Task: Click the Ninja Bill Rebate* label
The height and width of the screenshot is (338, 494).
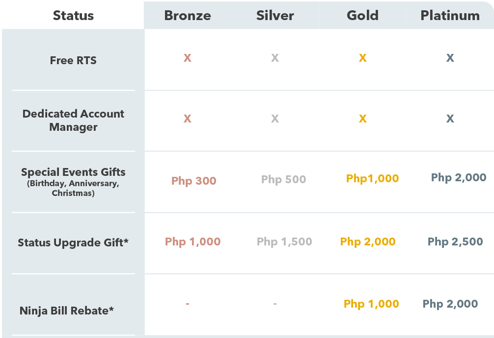Action: (66, 311)
